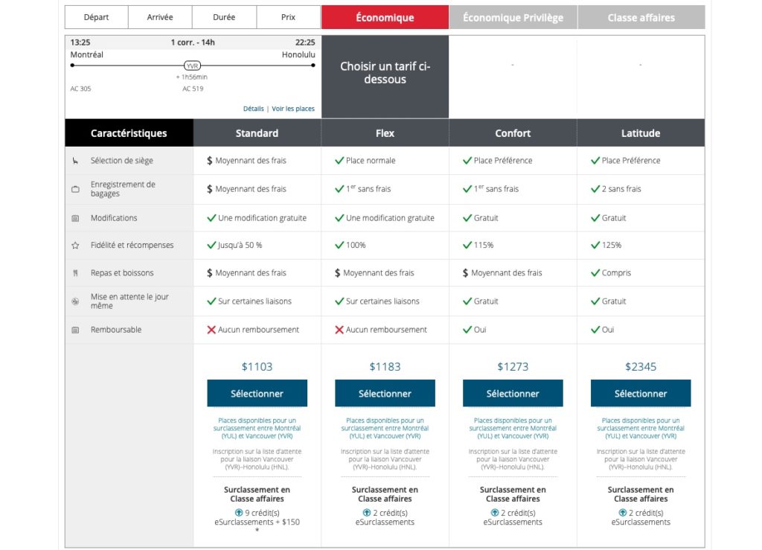Click the Repas et boissons cutlery icon
This screenshot has width=762, height=550.
(75, 273)
